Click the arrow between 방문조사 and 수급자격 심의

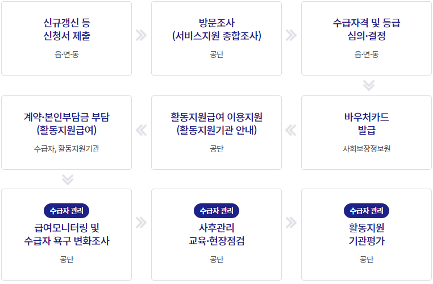291,35
